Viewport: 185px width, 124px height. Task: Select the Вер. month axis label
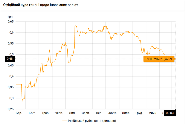point(99,113)
